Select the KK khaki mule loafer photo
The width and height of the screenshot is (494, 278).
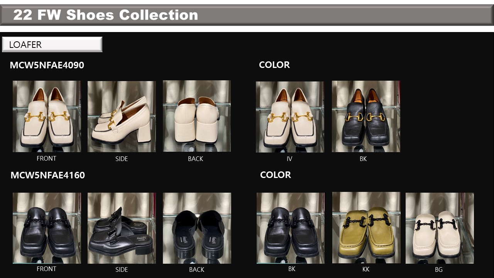click(366, 228)
